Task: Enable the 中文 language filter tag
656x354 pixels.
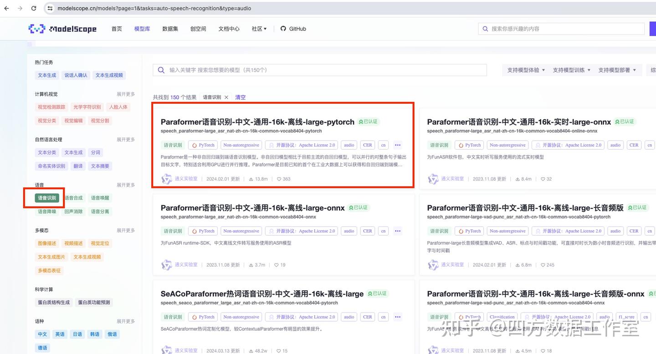Action: [42, 334]
